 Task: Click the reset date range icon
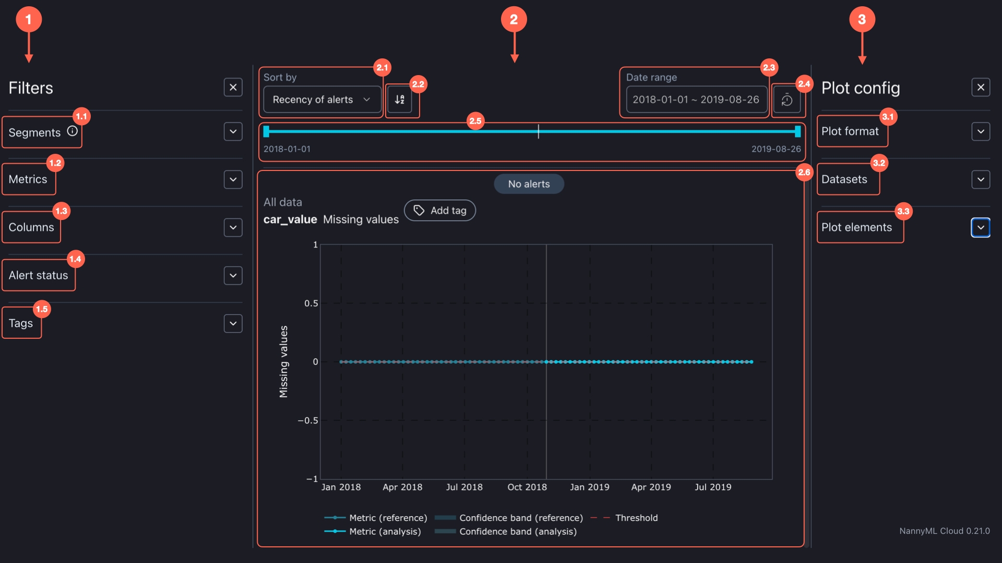(786, 100)
